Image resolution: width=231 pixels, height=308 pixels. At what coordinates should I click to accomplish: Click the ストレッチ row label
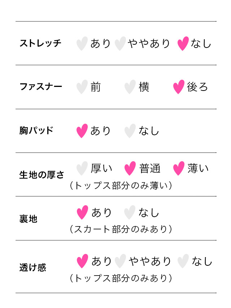coord(40,43)
